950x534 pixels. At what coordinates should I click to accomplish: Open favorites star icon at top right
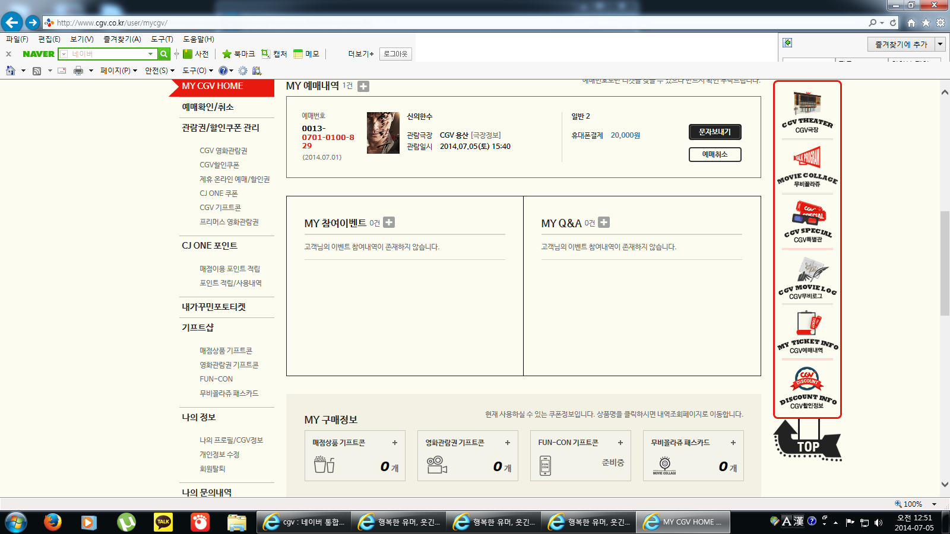click(926, 23)
